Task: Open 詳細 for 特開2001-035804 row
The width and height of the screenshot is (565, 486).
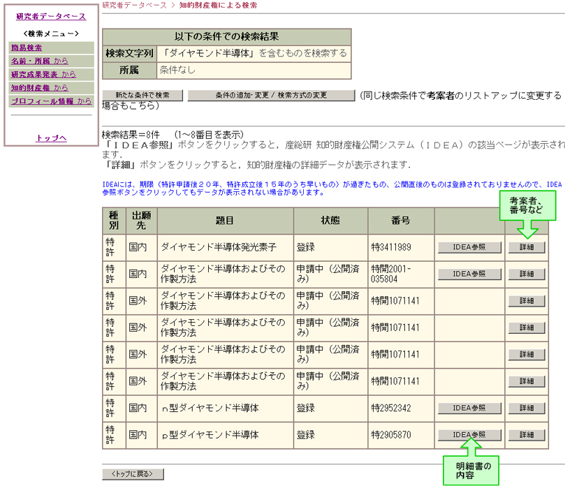Action: (x=527, y=274)
